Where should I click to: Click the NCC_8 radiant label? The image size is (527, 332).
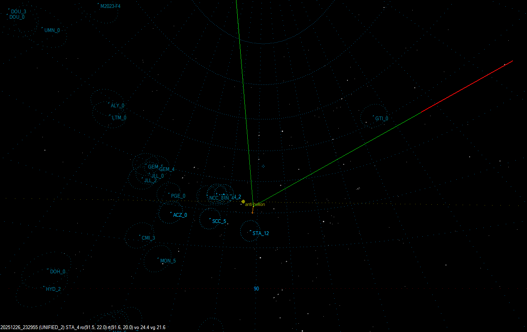(x=216, y=198)
